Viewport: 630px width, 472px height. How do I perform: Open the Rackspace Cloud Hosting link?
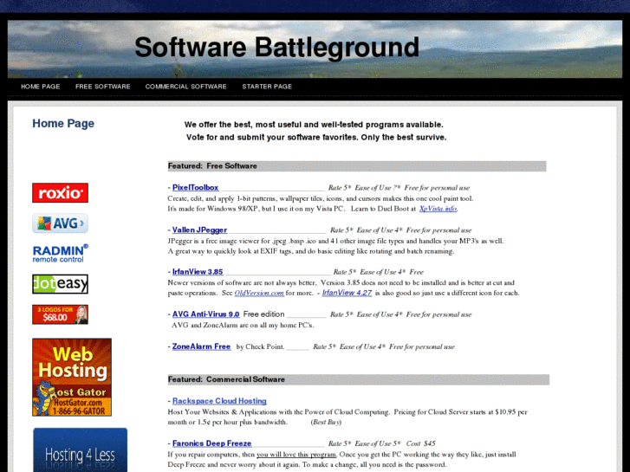click(219, 401)
